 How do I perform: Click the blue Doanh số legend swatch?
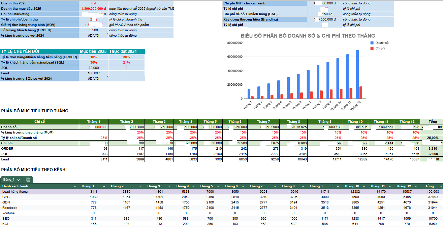coord(372,43)
